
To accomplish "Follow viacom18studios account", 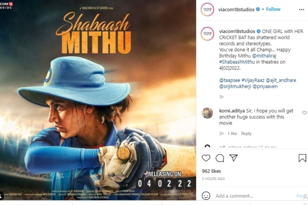I will (x=273, y=9).
